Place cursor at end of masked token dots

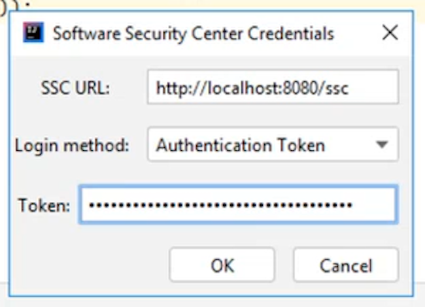pyautogui.click(x=354, y=205)
